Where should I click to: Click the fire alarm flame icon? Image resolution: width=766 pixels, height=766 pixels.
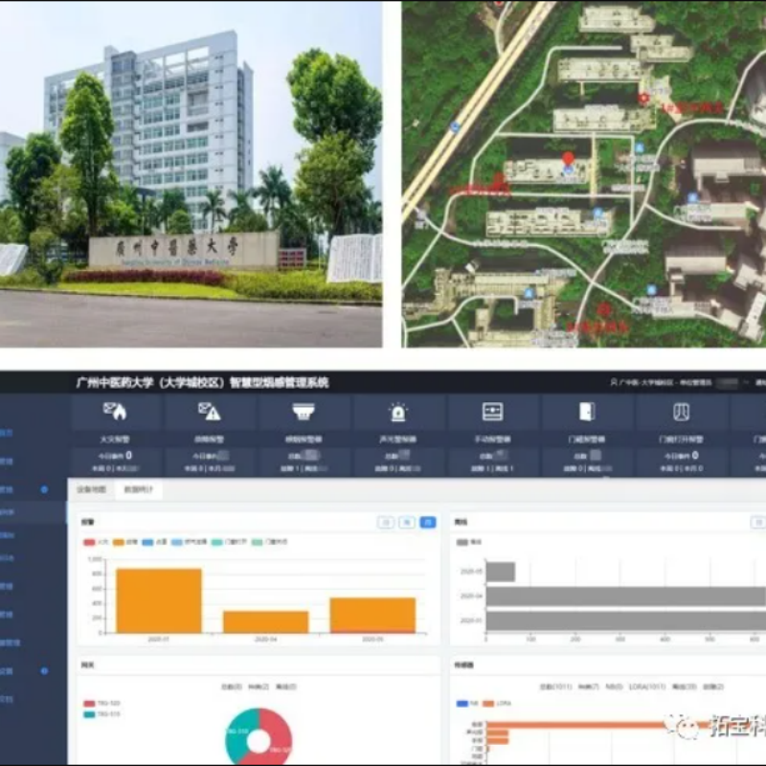click(x=115, y=412)
